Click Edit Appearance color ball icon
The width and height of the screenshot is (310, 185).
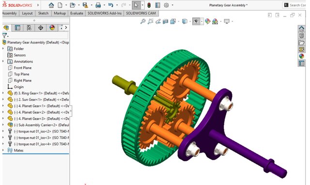pyautogui.click(x=208, y=21)
